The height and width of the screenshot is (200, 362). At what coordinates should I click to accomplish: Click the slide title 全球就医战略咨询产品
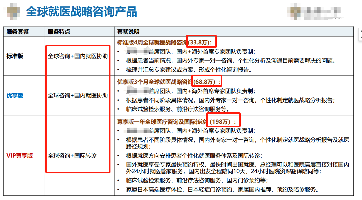(x=81, y=12)
